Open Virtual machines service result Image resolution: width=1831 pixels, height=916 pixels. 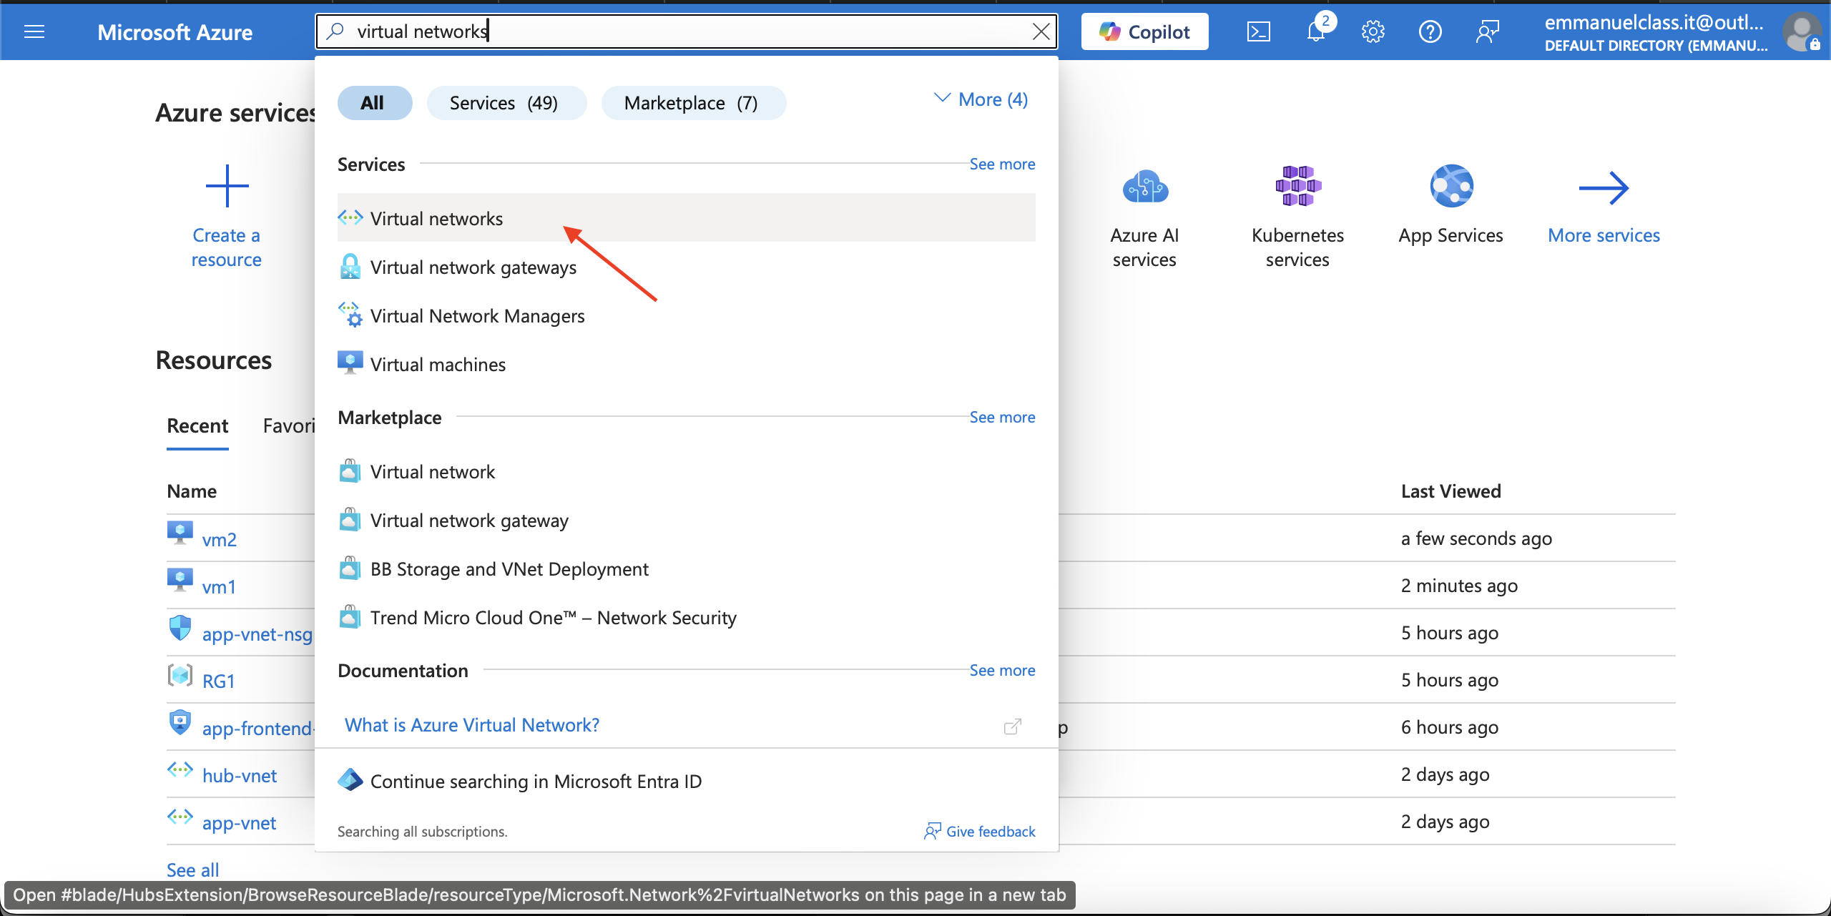(x=686, y=364)
